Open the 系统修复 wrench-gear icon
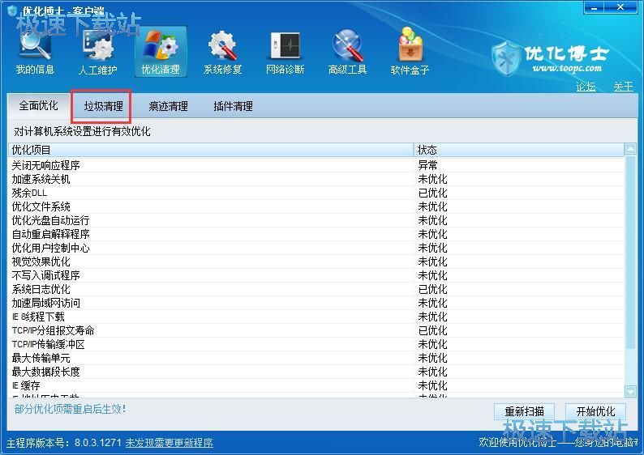The width and height of the screenshot is (644, 455). [222, 51]
